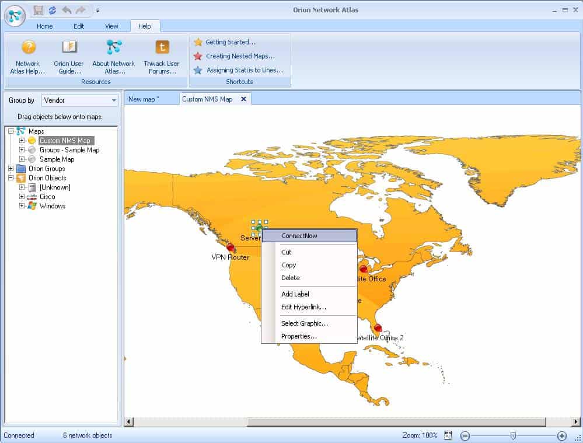Choose Edit Hyperlink from context menu
Screen dimensions: 583x443
pos(309,307)
